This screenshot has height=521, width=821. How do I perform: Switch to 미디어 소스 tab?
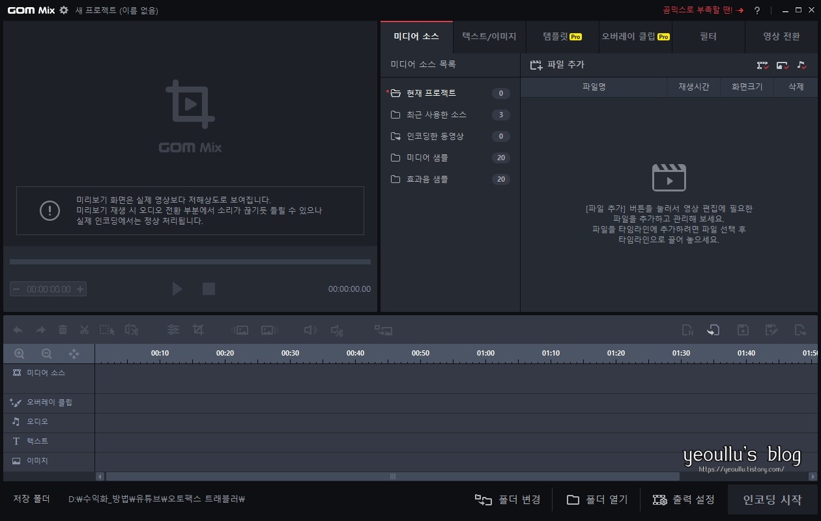(x=416, y=36)
